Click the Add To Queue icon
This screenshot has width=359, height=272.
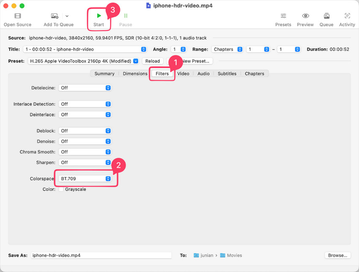54,16
